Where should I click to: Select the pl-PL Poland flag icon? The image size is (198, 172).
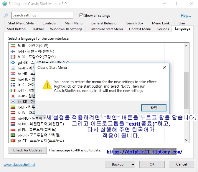tap(13, 130)
